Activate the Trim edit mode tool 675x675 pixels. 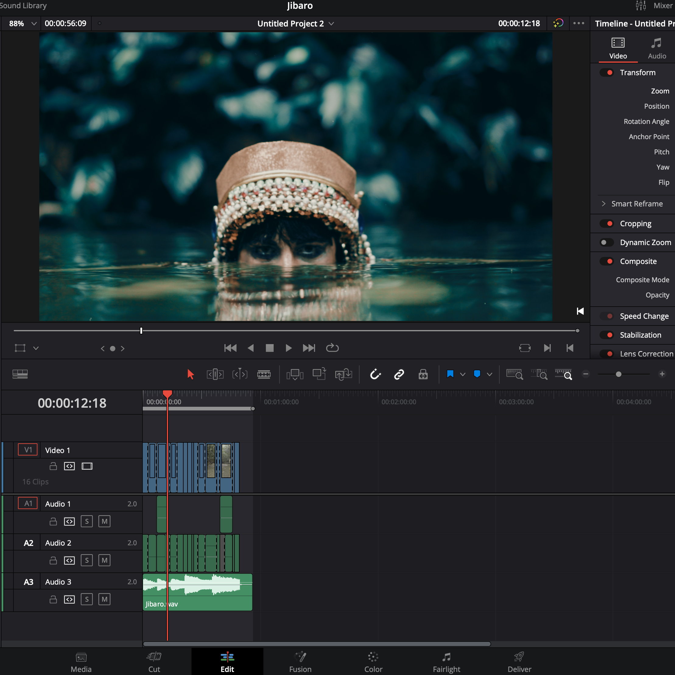coord(215,374)
